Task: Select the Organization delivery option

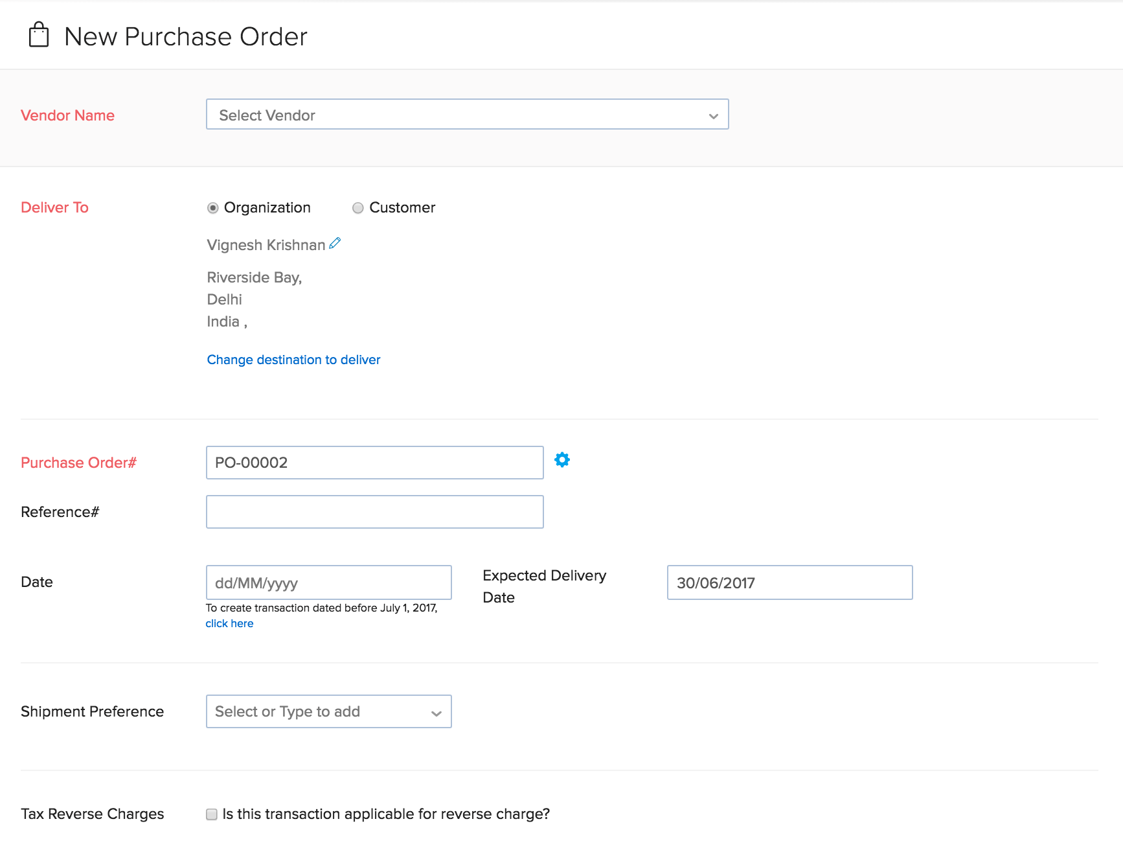Action: [x=213, y=208]
